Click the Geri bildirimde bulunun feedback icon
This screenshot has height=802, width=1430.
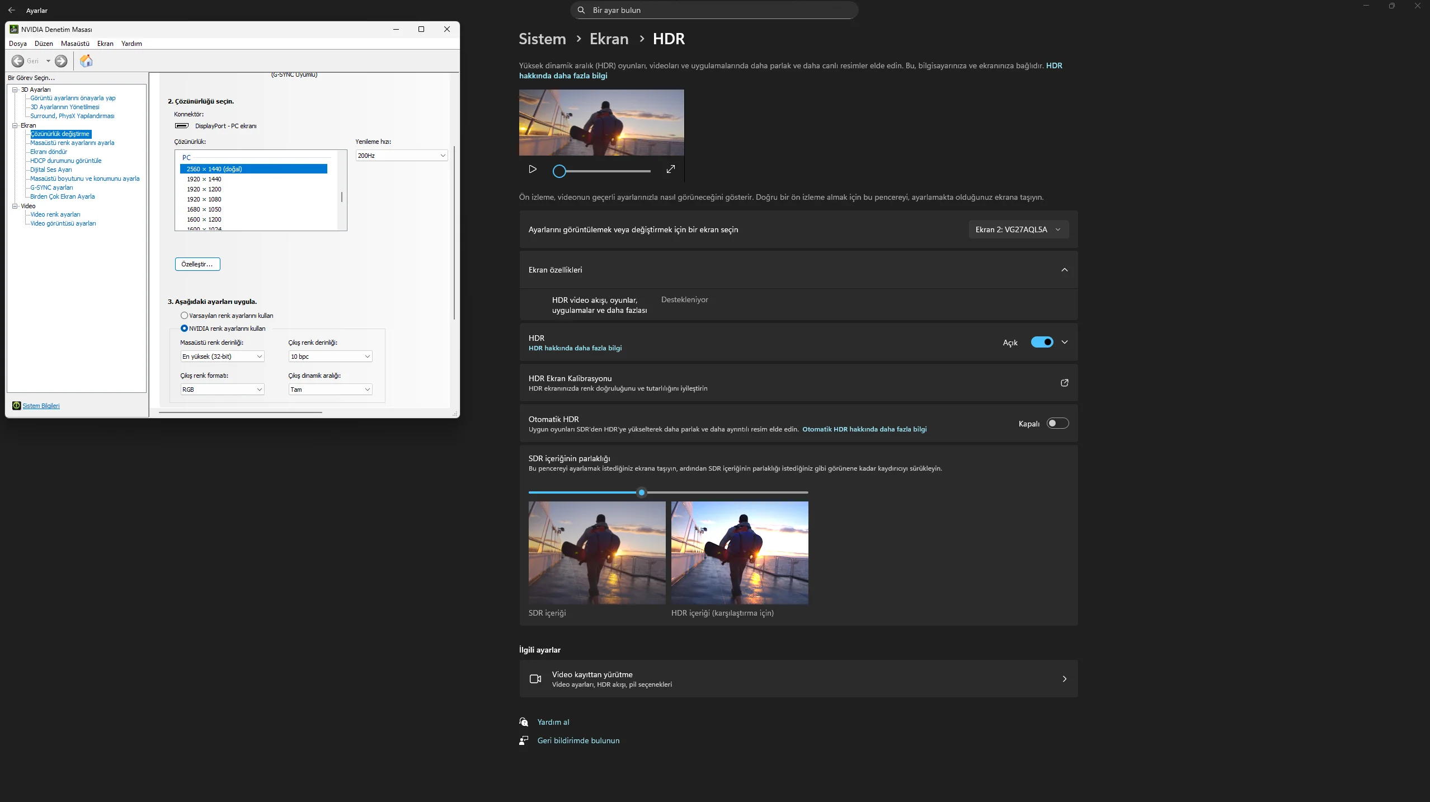[524, 740]
